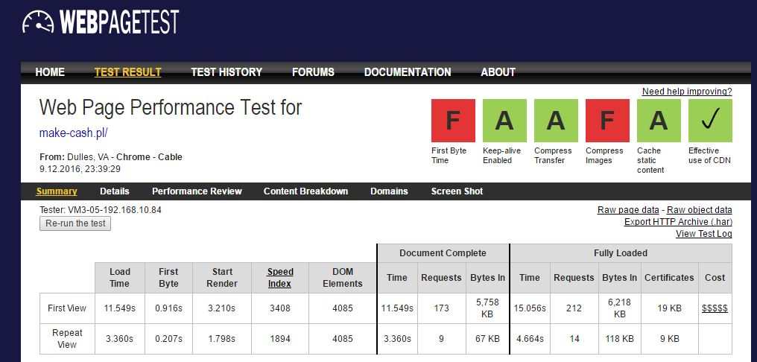The height and width of the screenshot is (362, 757).
Task: Click the 212 requests cell
Action: pyautogui.click(x=574, y=308)
